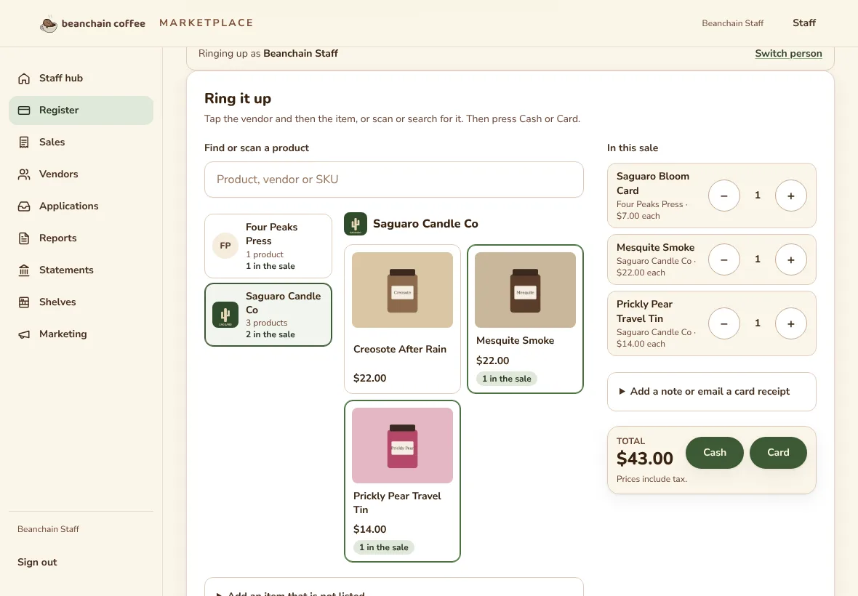Click the Staff hub home icon
Screen dimensions: 858x596
[x=24, y=78]
